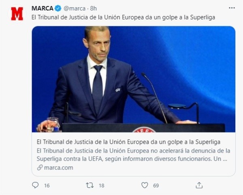
Task: Open the MARCA display name profile link
Action: (x=43, y=8)
